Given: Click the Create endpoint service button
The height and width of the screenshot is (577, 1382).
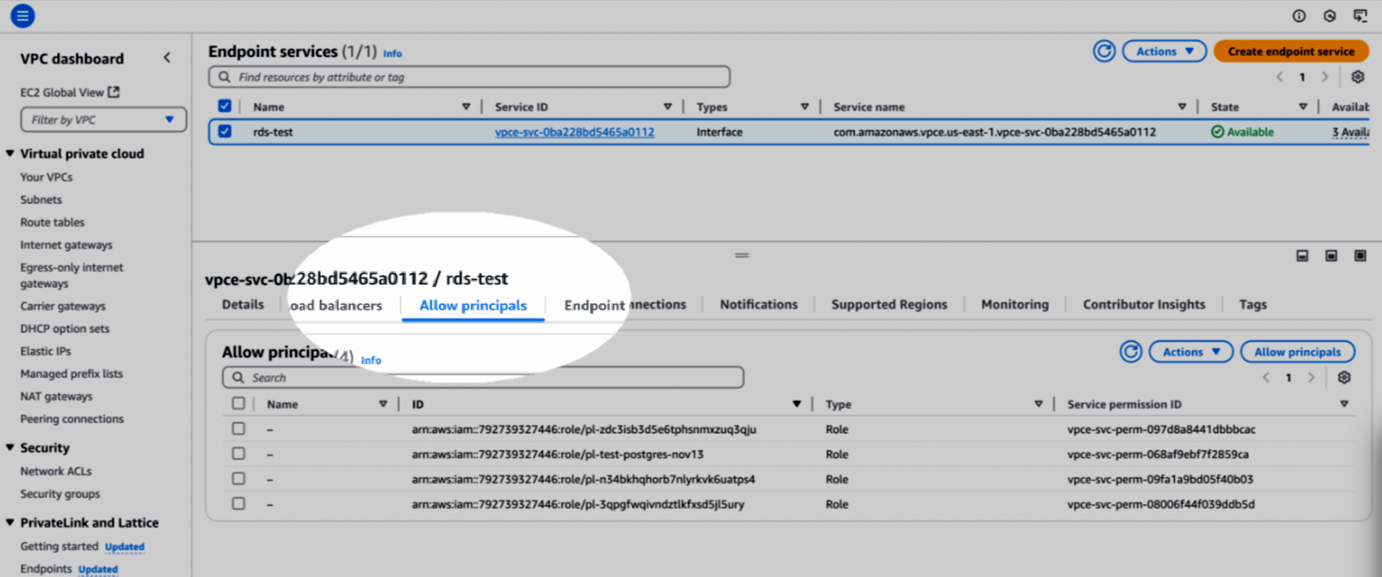Looking at the screenshot, I should click(1290, 51).
